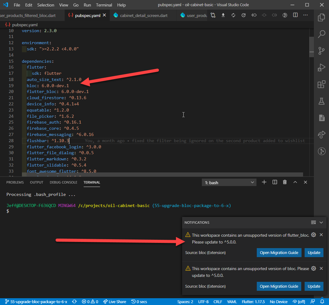Click the notifications bell in status bar
This screenshot has height=305, width=329.
point(322,302)
